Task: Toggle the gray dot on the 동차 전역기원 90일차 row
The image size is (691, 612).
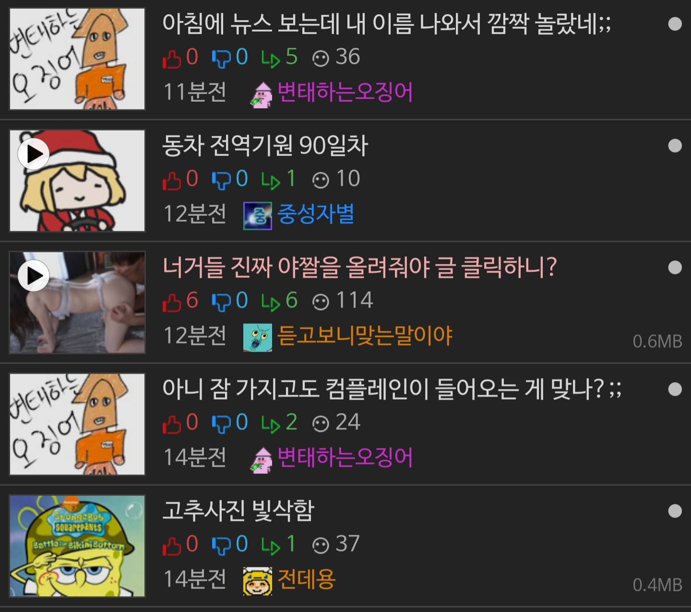Action: tap(675, 146)
